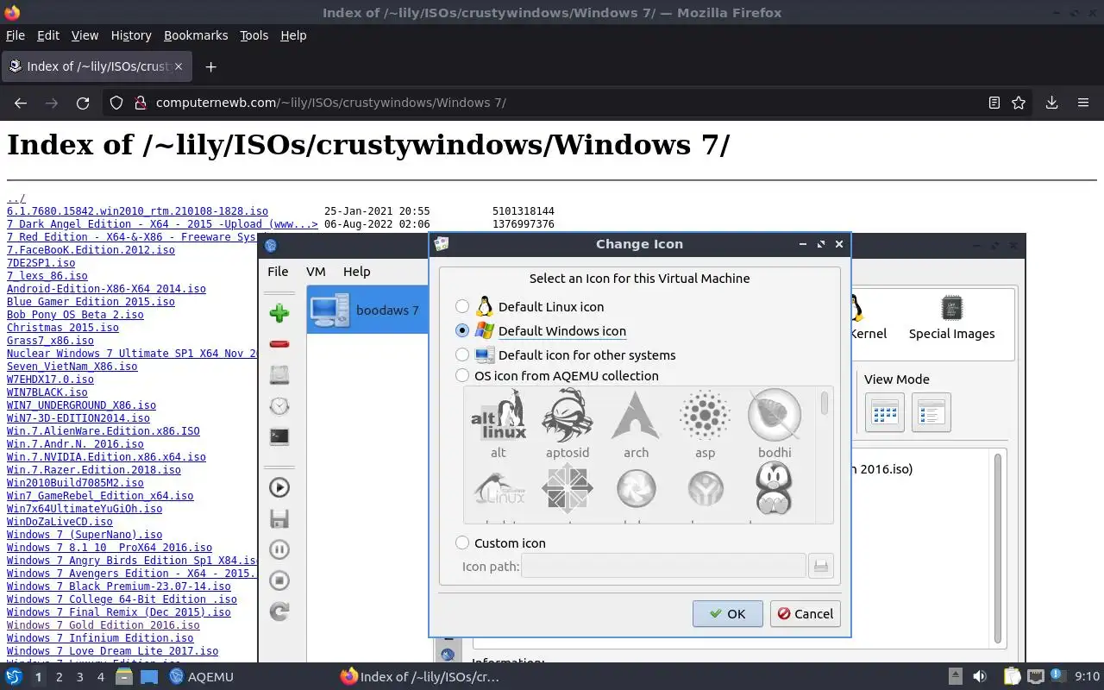
Task: Open AQEMU VM menu
Action: click(x=316, y=271)
